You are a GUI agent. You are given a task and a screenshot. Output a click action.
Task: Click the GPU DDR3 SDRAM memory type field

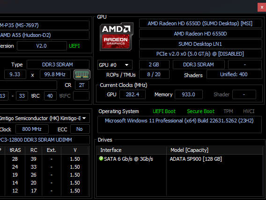click(x=199, y=64)
